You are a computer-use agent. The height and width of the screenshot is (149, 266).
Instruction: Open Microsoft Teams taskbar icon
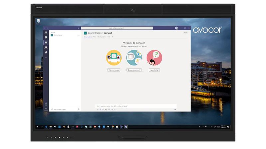coord(126,127)
